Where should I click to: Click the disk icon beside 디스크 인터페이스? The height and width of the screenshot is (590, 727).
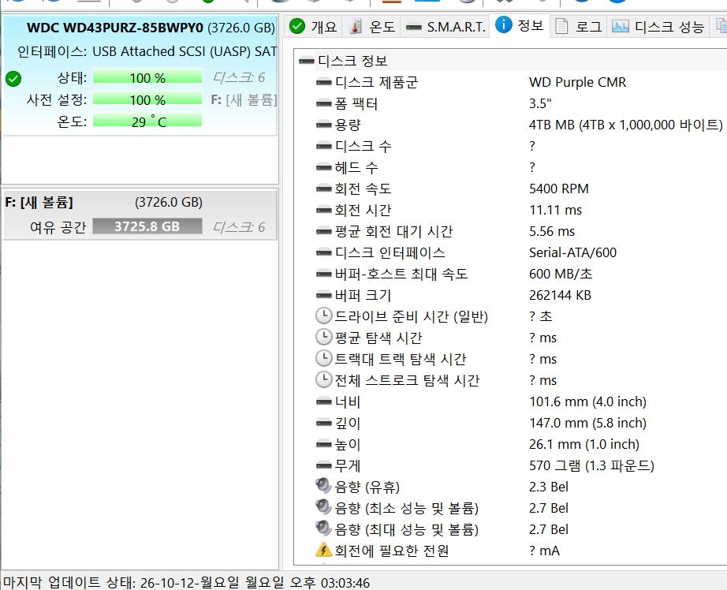pos(323,253)
